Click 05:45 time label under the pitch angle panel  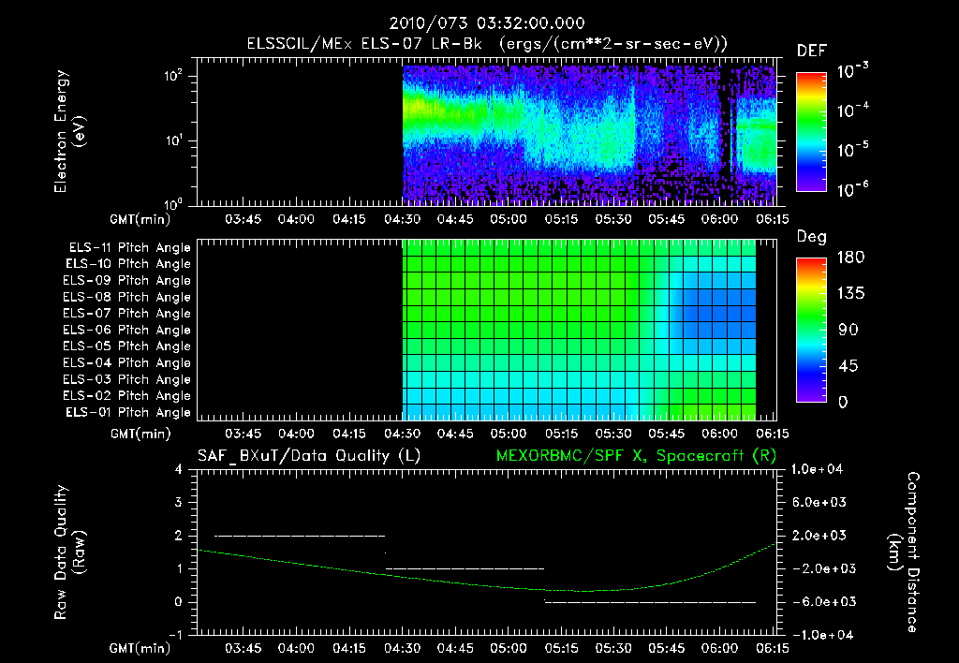666,435
